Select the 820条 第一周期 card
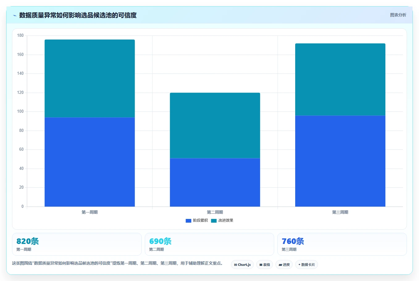419x281 pixels. pos(77,244)
